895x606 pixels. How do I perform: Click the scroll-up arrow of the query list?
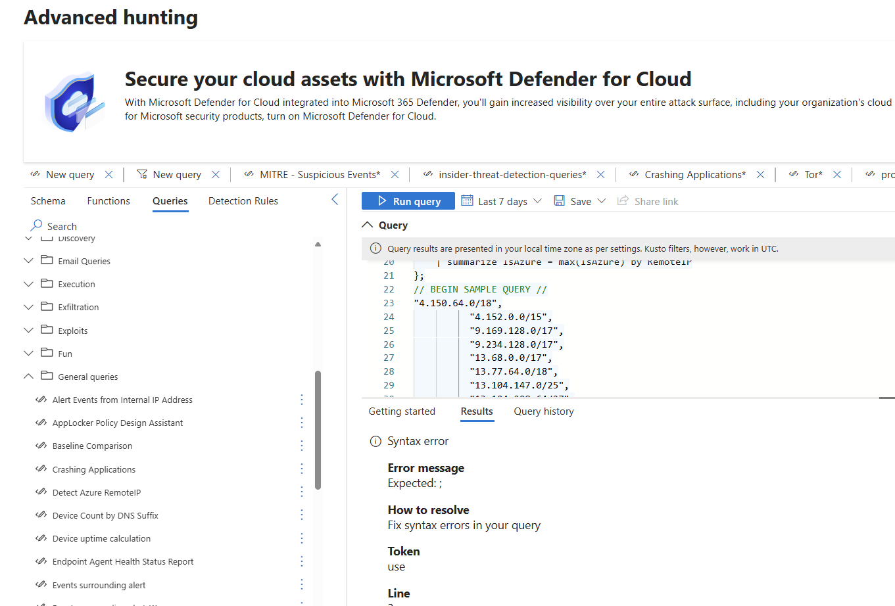pos(318,244)
